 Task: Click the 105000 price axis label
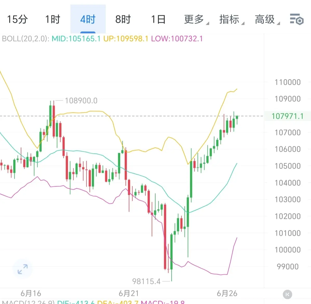(288, 166)
